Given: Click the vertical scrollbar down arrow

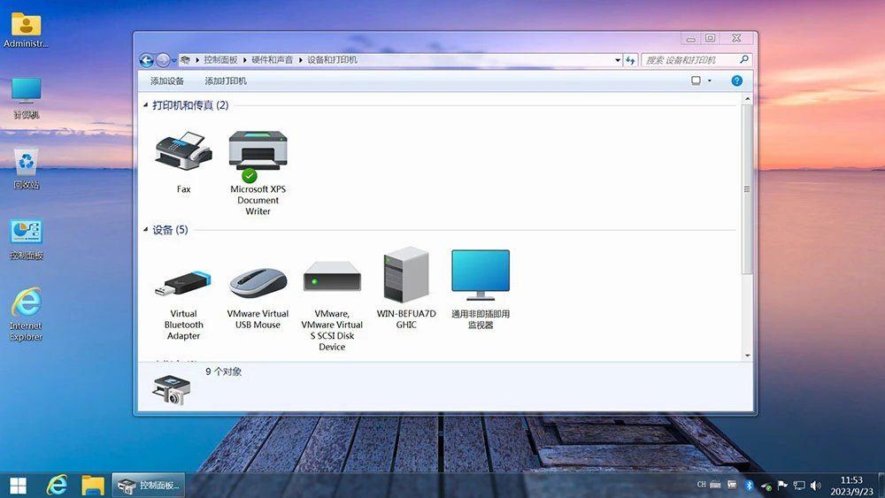Looking at the screenshot, I should point(747,355).
